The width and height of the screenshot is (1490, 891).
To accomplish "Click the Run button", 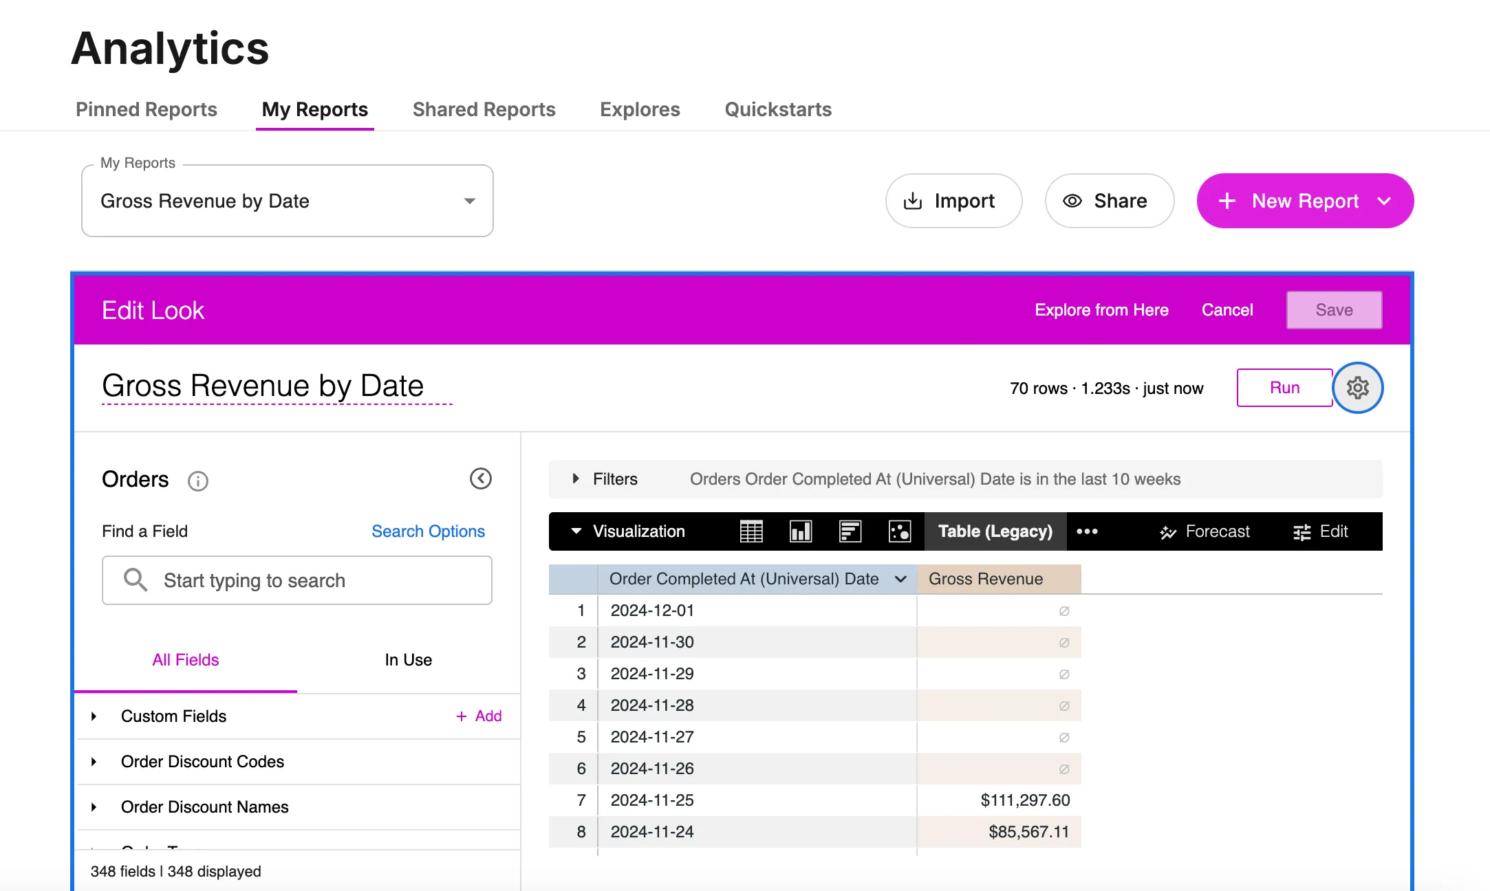I will pos(1284,388).
